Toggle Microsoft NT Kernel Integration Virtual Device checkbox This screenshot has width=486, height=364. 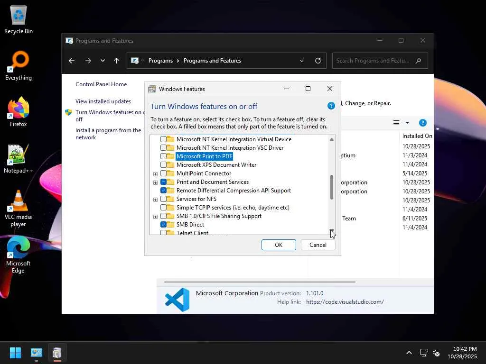pos(163,139)
